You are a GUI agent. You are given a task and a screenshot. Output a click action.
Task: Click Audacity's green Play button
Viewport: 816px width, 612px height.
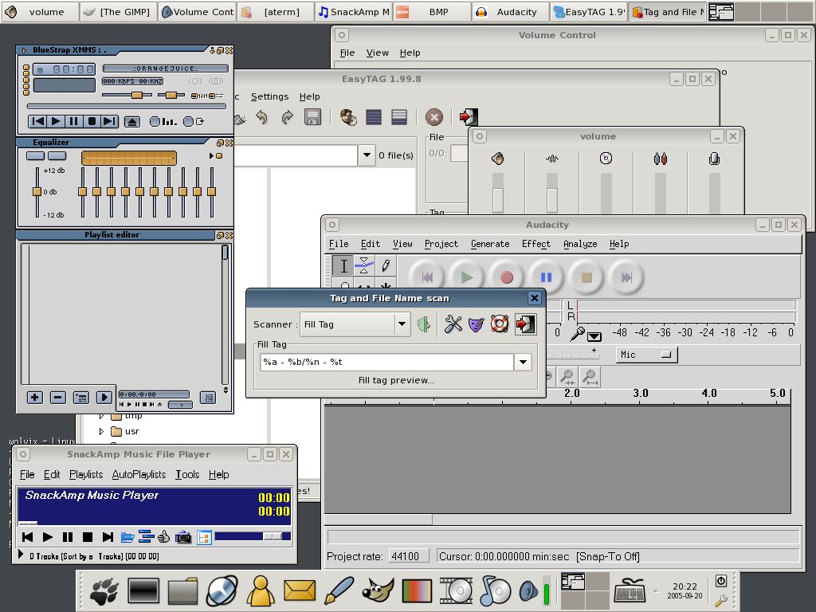point(467,277)
